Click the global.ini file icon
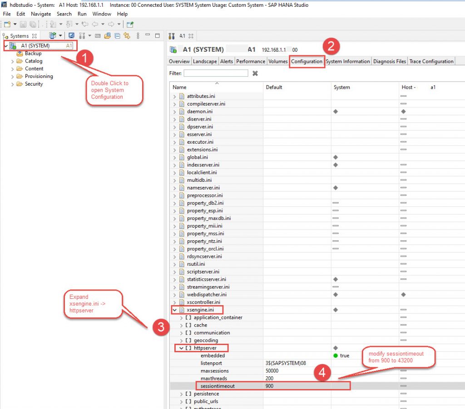The image size is (465, 409). [x=182, y=157]
